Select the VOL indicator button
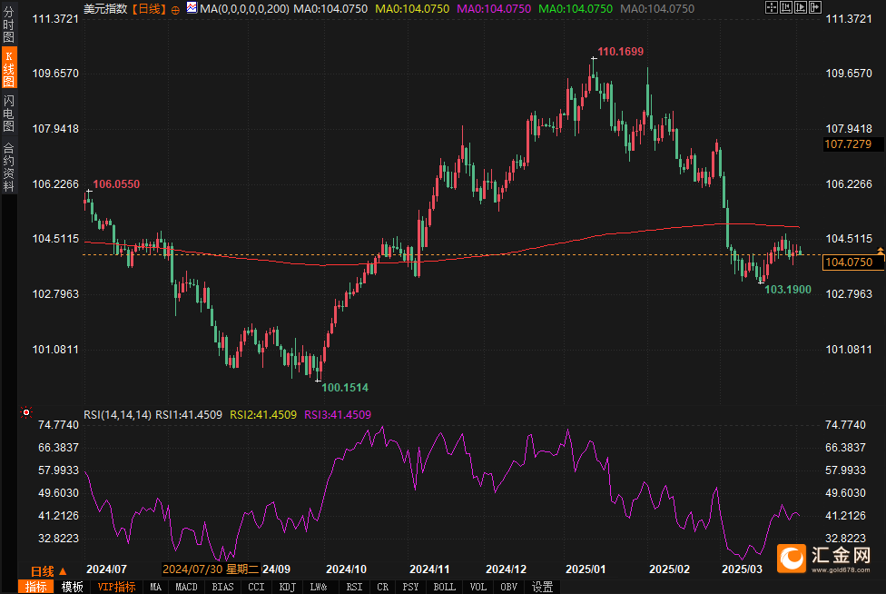 pos(478,587)
